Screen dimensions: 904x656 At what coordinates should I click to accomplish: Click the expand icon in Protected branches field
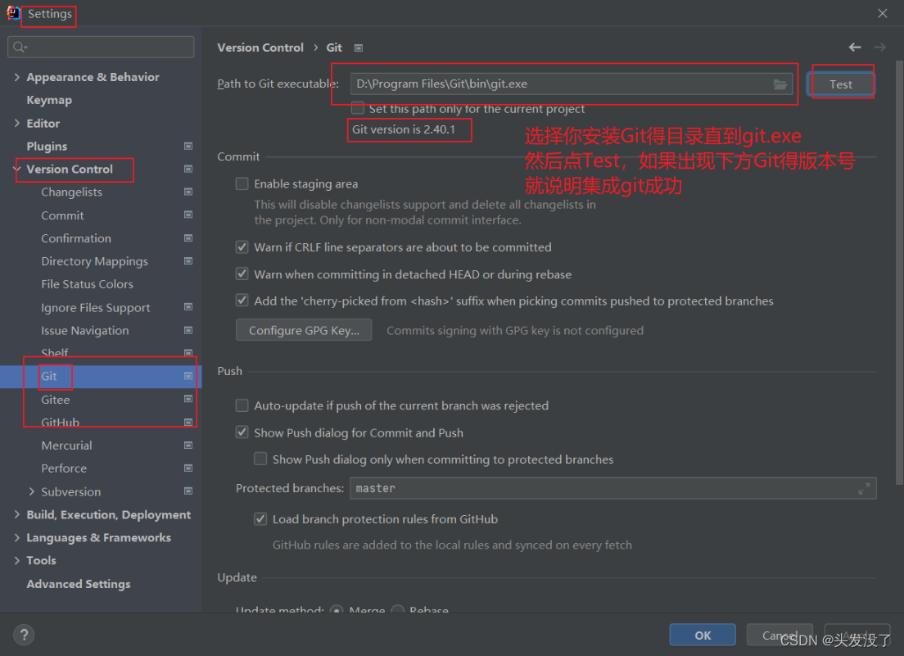864,489
